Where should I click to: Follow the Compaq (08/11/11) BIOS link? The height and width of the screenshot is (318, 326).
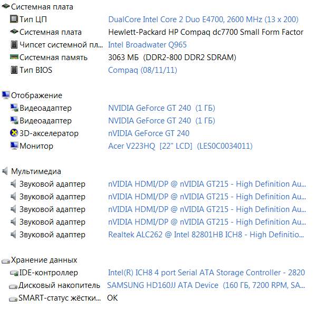pos(142,70)
